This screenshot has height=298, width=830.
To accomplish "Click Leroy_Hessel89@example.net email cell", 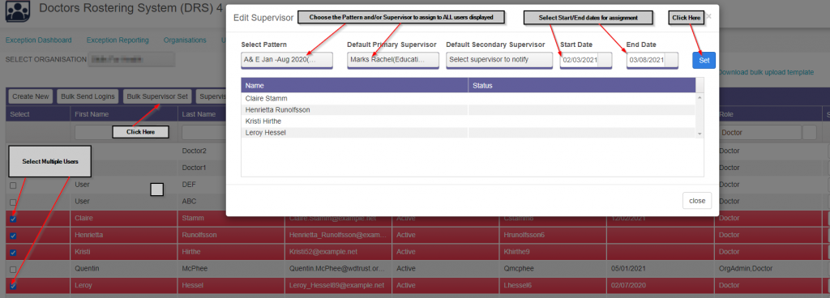I will [x=338, y=285].
